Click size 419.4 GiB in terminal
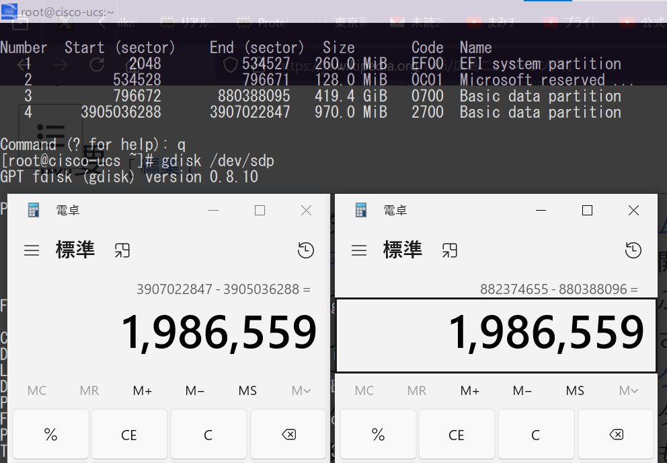This screenshot has height=463, width=667. 351,96
